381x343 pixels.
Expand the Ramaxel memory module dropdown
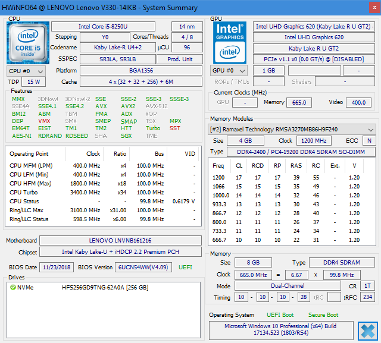coord(292,129)
